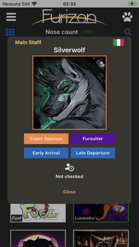This screenshot has width=139, height=247.
Task: Close the Silverwolf profile popup
Action: click(69, 192)
